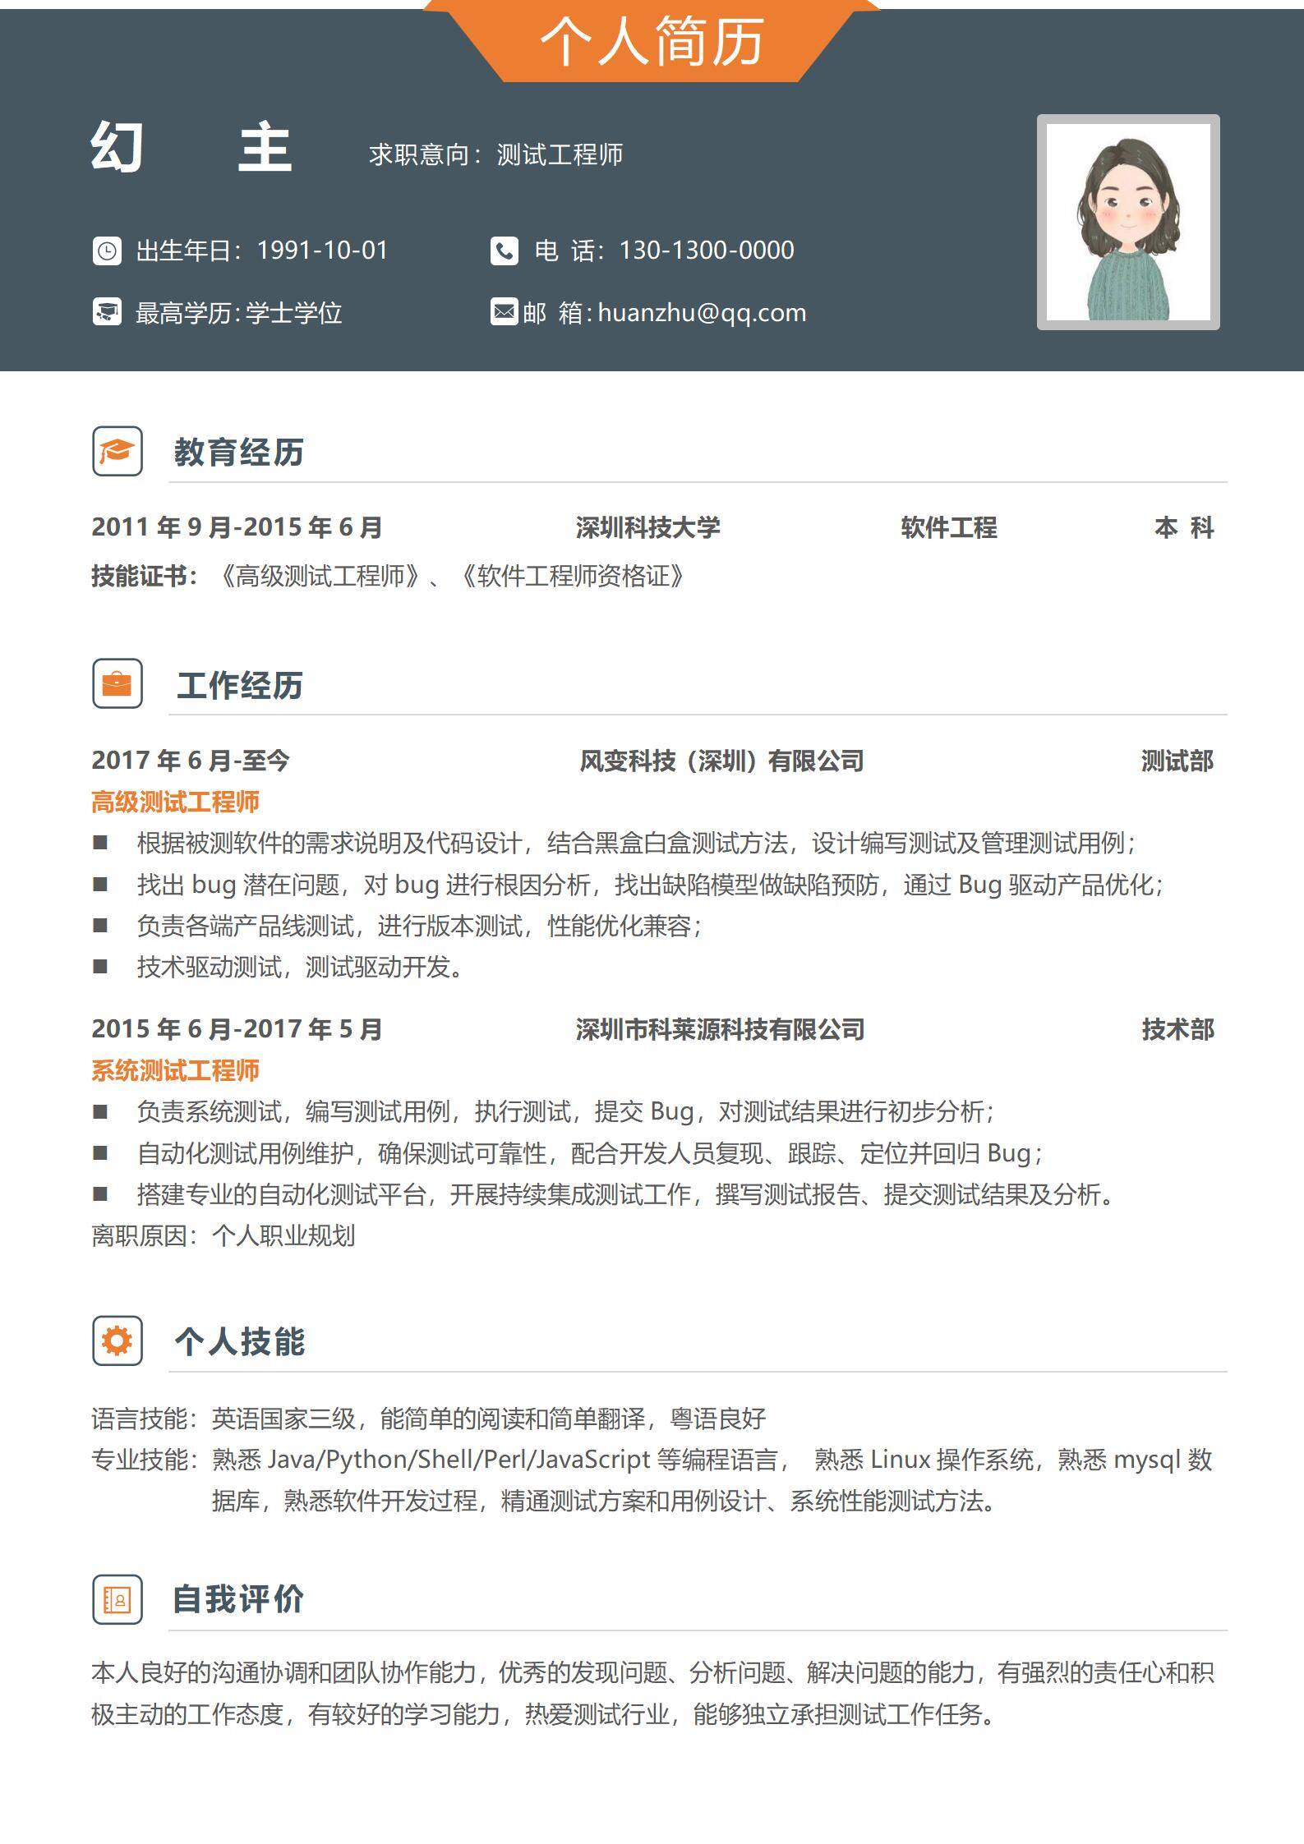Click the school name 深圳科技大学
This screenshot has width=1304, height=1844.
[647, 527]
